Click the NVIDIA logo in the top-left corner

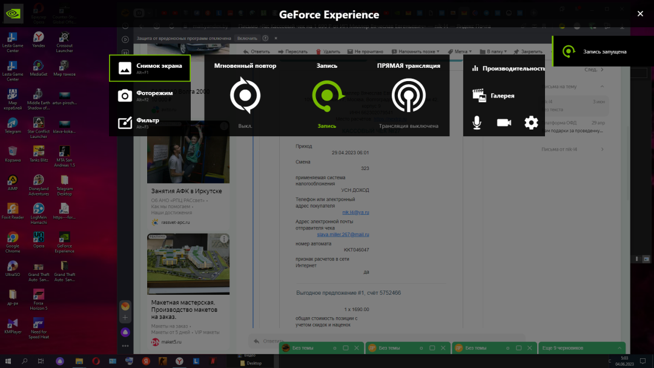pyautogui.click(x=13, y=13)
